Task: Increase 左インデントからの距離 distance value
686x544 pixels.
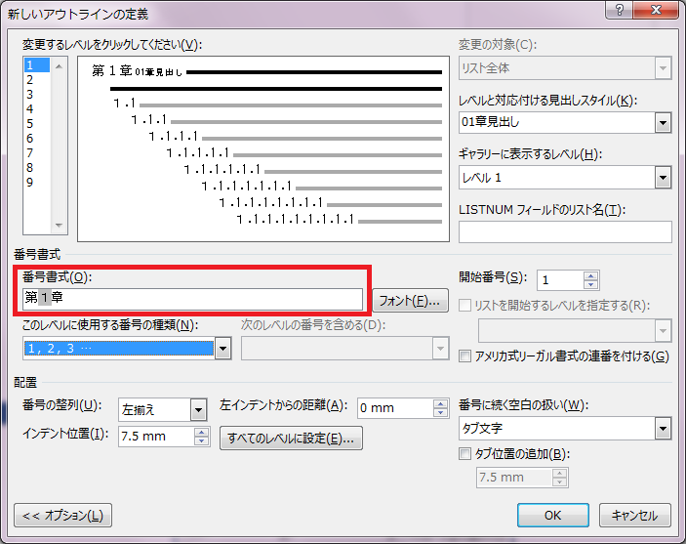Action: tap(440, 403)
